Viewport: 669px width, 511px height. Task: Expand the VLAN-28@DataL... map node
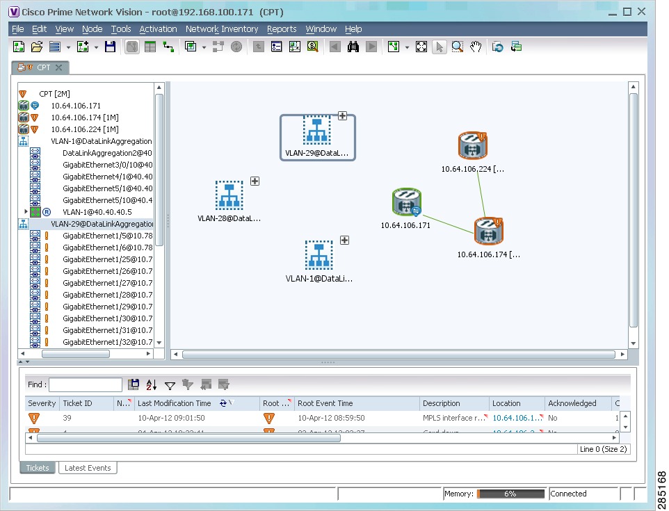[x=255, y=181]
